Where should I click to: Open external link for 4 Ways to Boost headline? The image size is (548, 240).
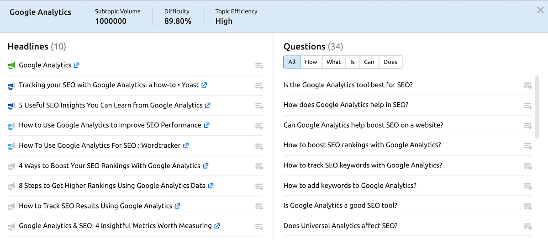(x=205, y=166)
